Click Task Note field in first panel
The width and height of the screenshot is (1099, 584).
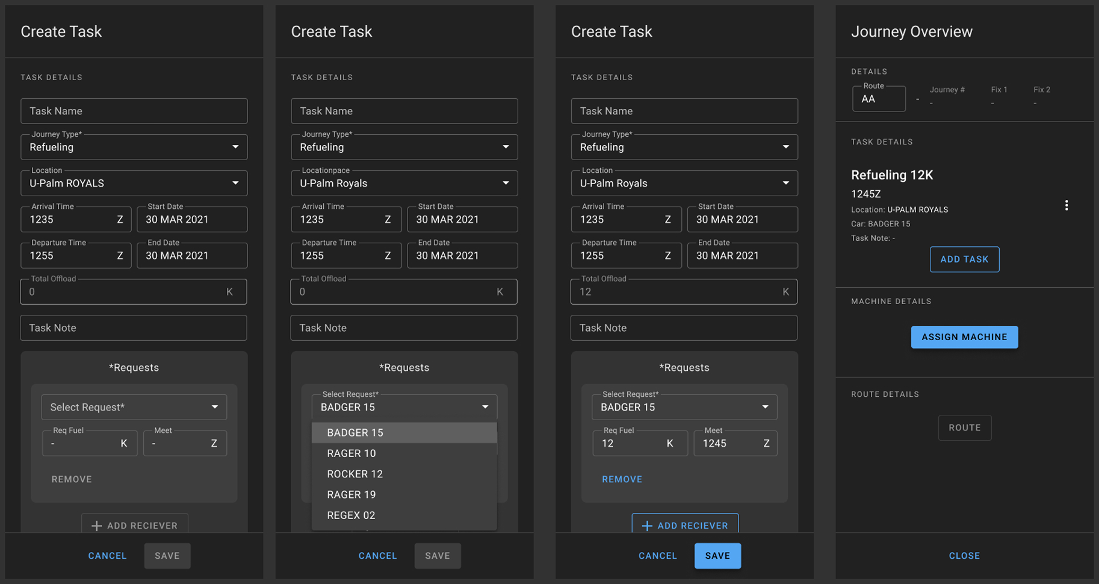tap(134, 328)
